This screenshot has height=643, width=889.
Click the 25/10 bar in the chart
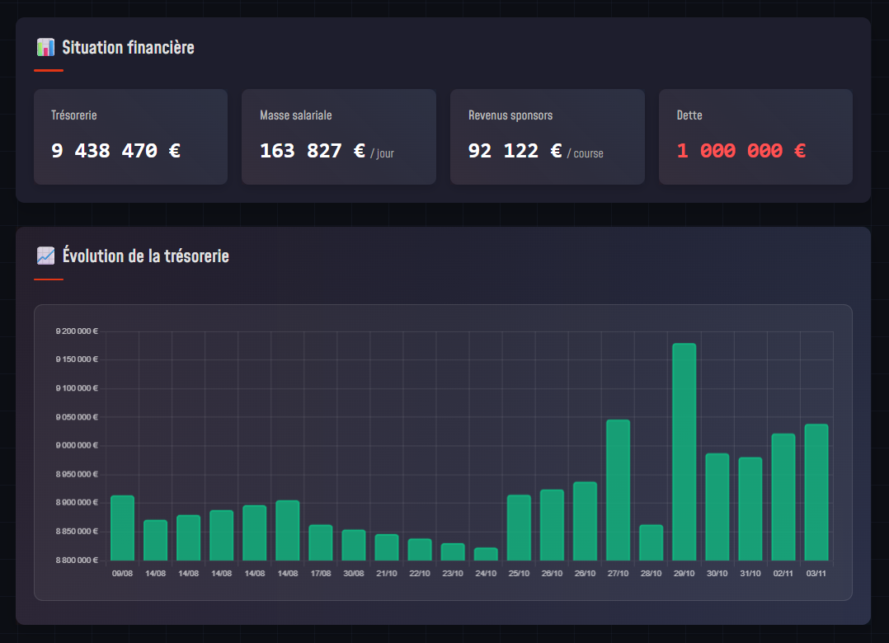(x=519, y=528)
